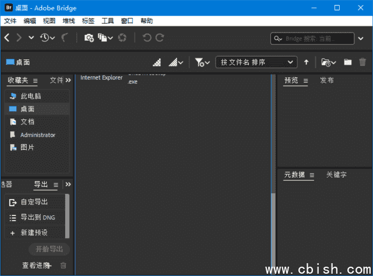Open the search magnifier options
The image size is (373, 276).
(x=278, y=38)
